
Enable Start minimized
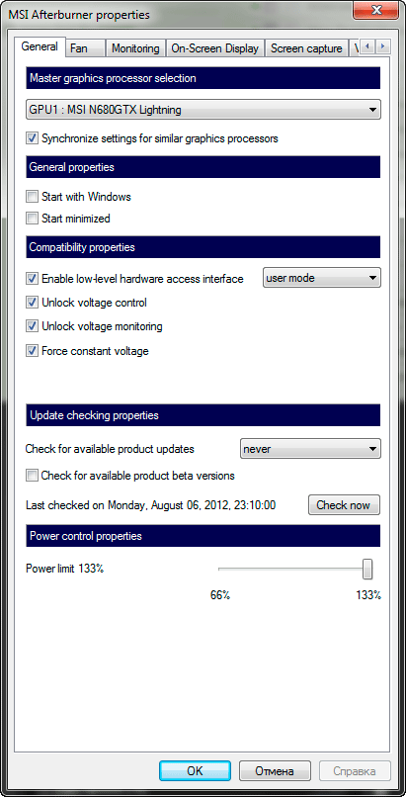33,219
